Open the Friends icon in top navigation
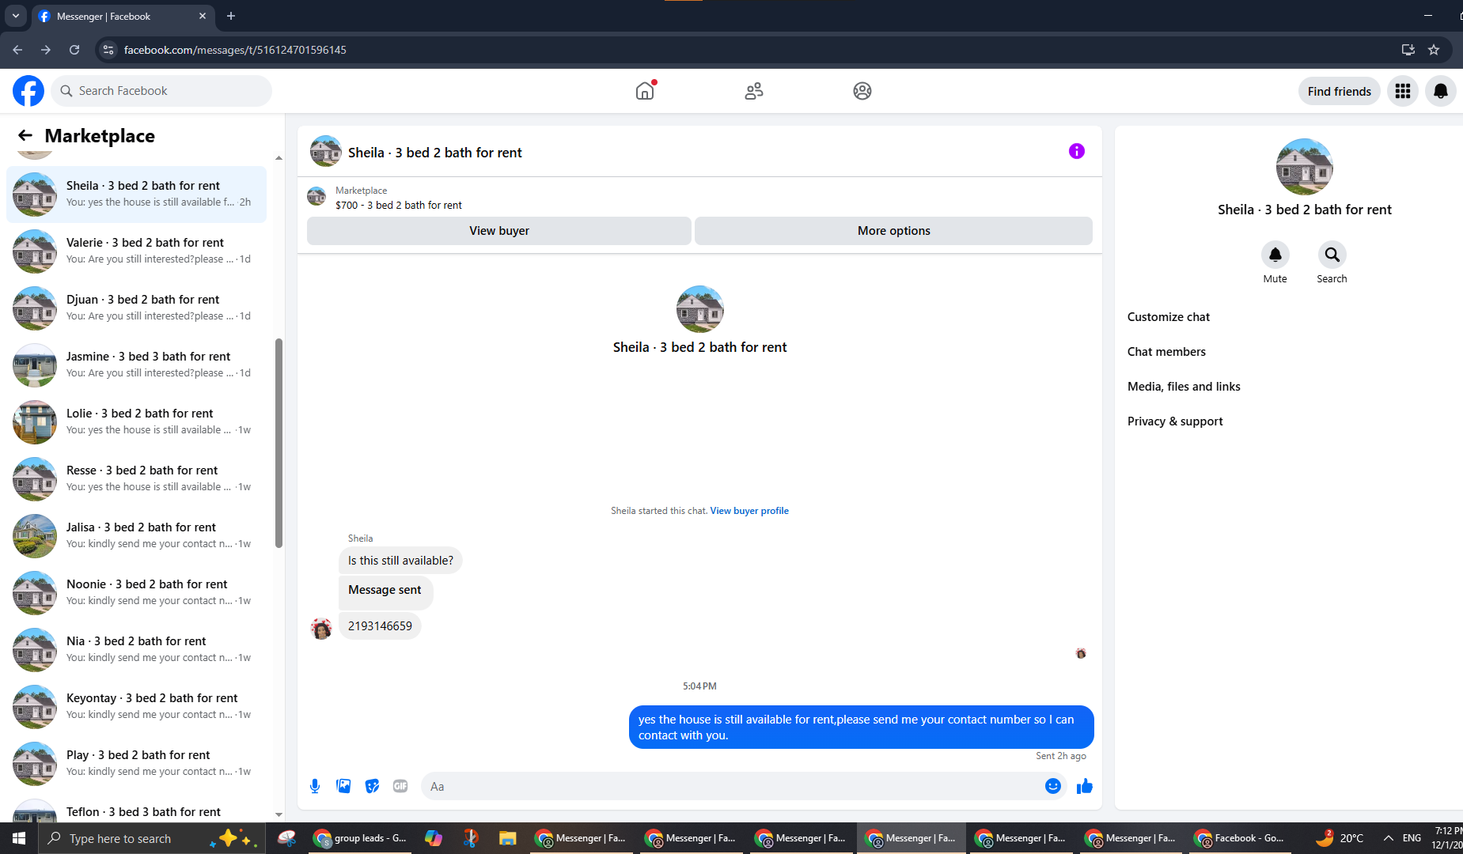The image size is (1463, 854). pyautogui.click(x=754, y=91)
